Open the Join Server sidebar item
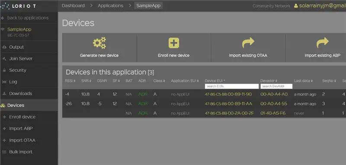This screenshot has width=346, height=165. coord(21,59)
